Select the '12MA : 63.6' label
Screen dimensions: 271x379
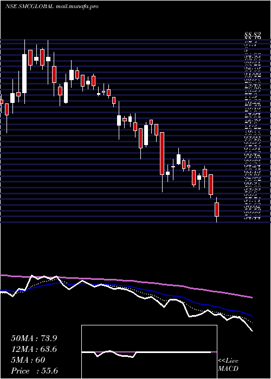(34, 349)
